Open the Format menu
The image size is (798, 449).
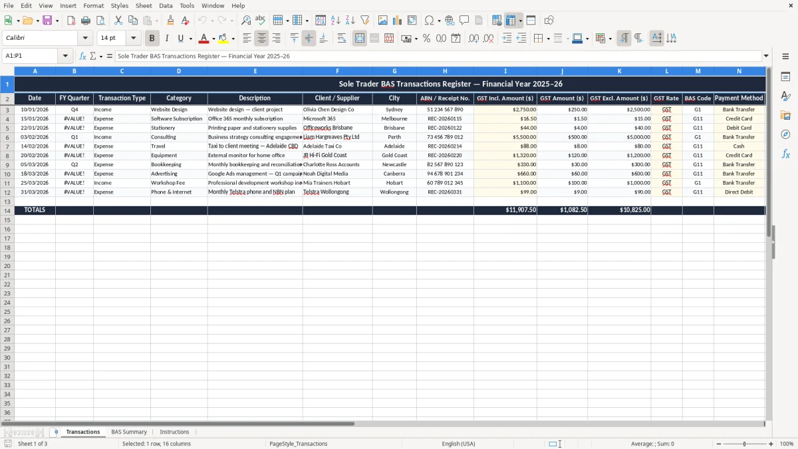click(x=93, y=5)
